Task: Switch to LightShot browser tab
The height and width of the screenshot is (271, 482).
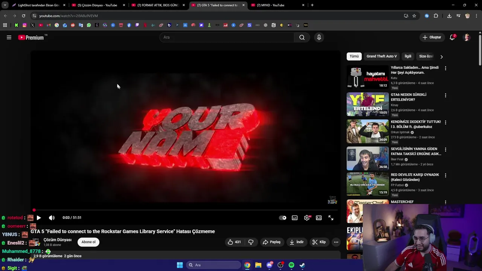Action: click(x=39, y=5)
